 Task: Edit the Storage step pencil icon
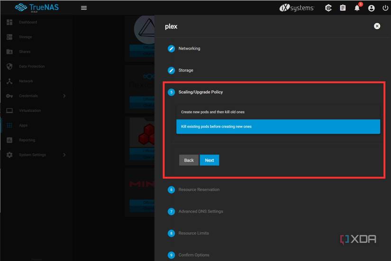pyautogui.click(x=171, y=70)
